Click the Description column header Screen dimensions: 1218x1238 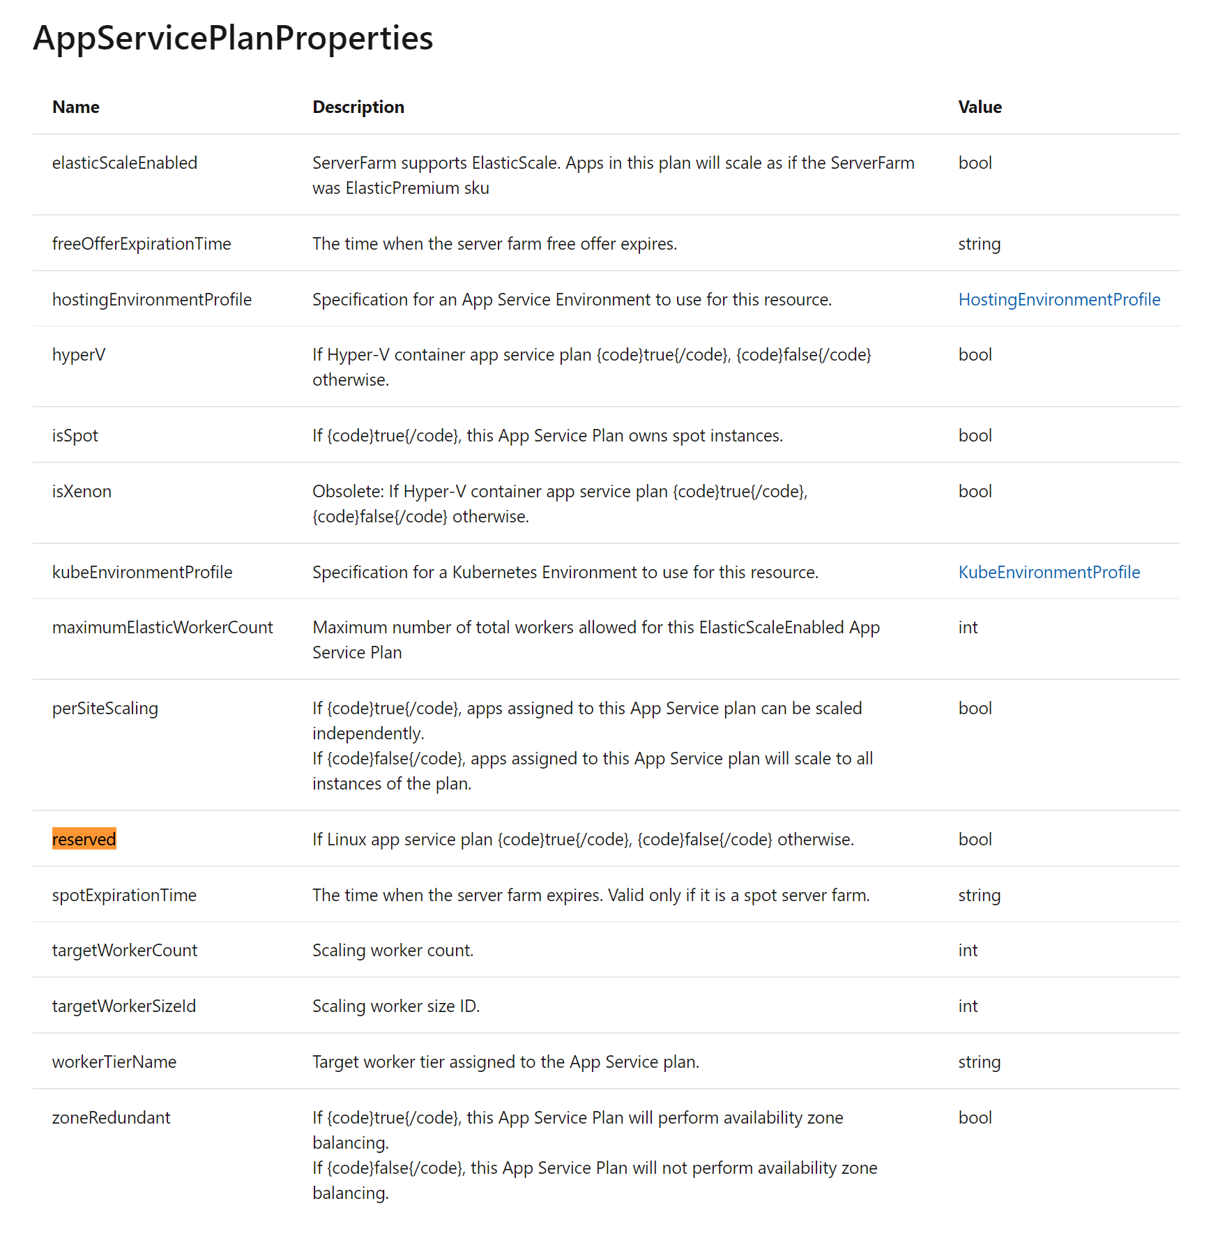pyautogui.click(x=358, y=107)
